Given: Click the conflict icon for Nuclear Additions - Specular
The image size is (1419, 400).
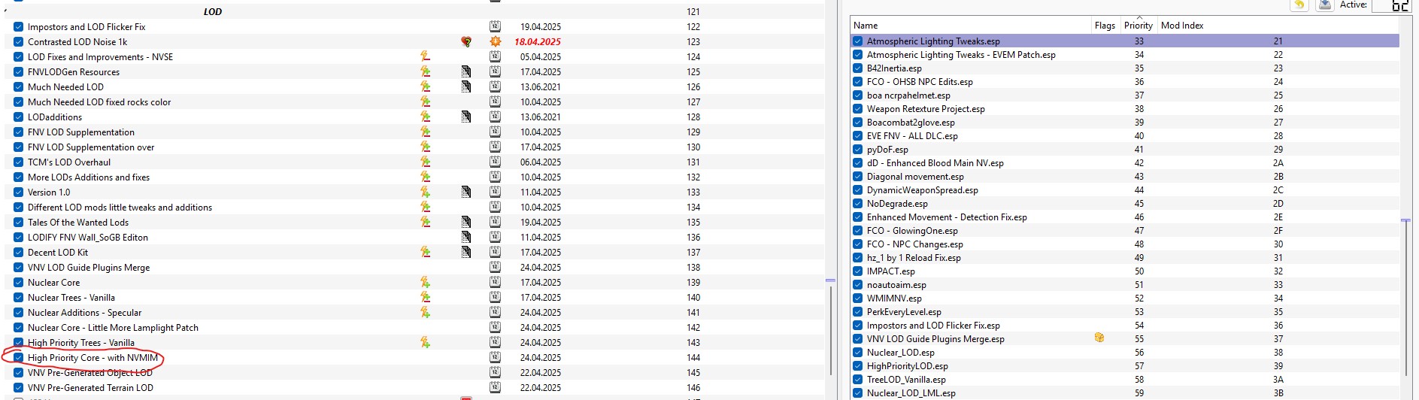Looking at the screenshot, I should 425,312.
